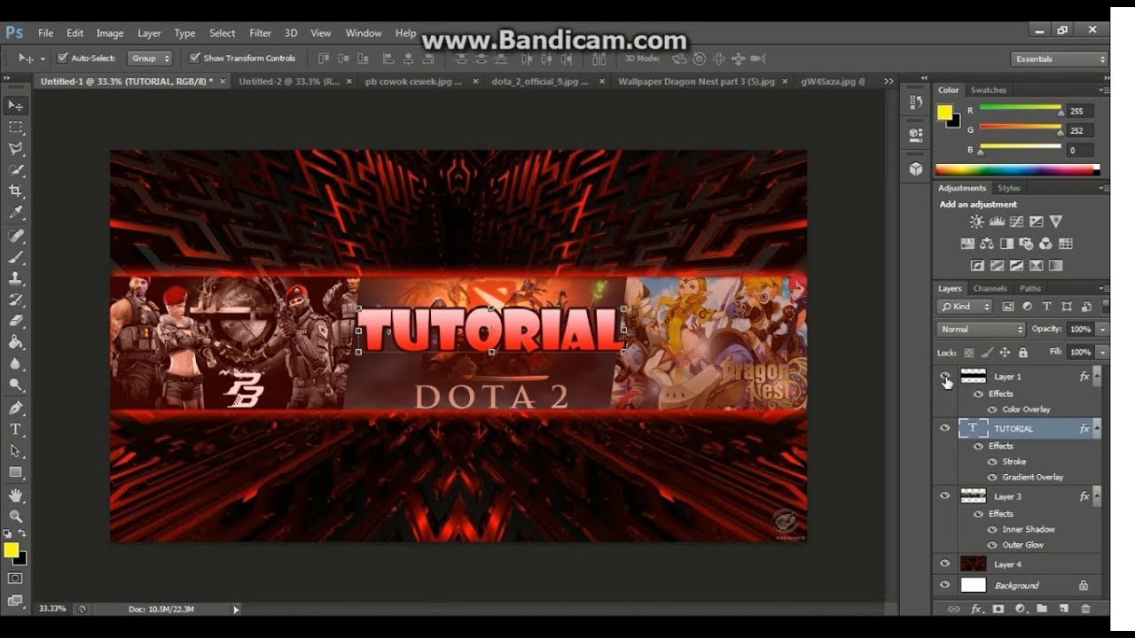Click Layer 4 thumbnail
Screen dimensions: 1135x638
point(973,564)
